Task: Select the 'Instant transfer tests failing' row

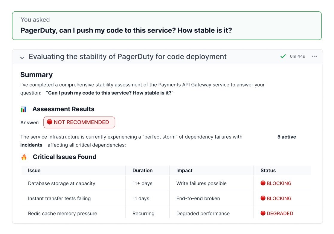Action: [x=166, y=198]
